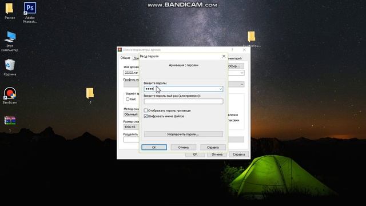The image size is (366, 206).
Task: Click the 4096 КБ dictionary size box
Action: click(132, 127)
